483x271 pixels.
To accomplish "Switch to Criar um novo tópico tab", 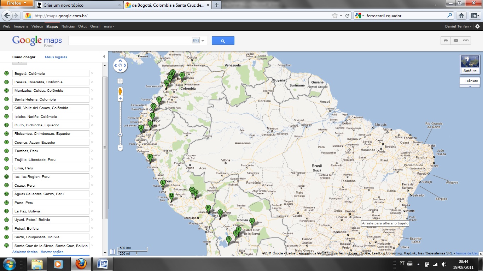I will click(78, 5).
